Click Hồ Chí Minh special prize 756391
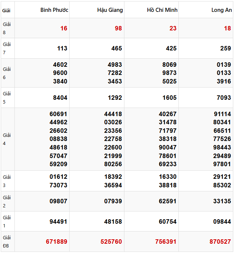The width and height of the screenshot is (234, 253). 166,241
